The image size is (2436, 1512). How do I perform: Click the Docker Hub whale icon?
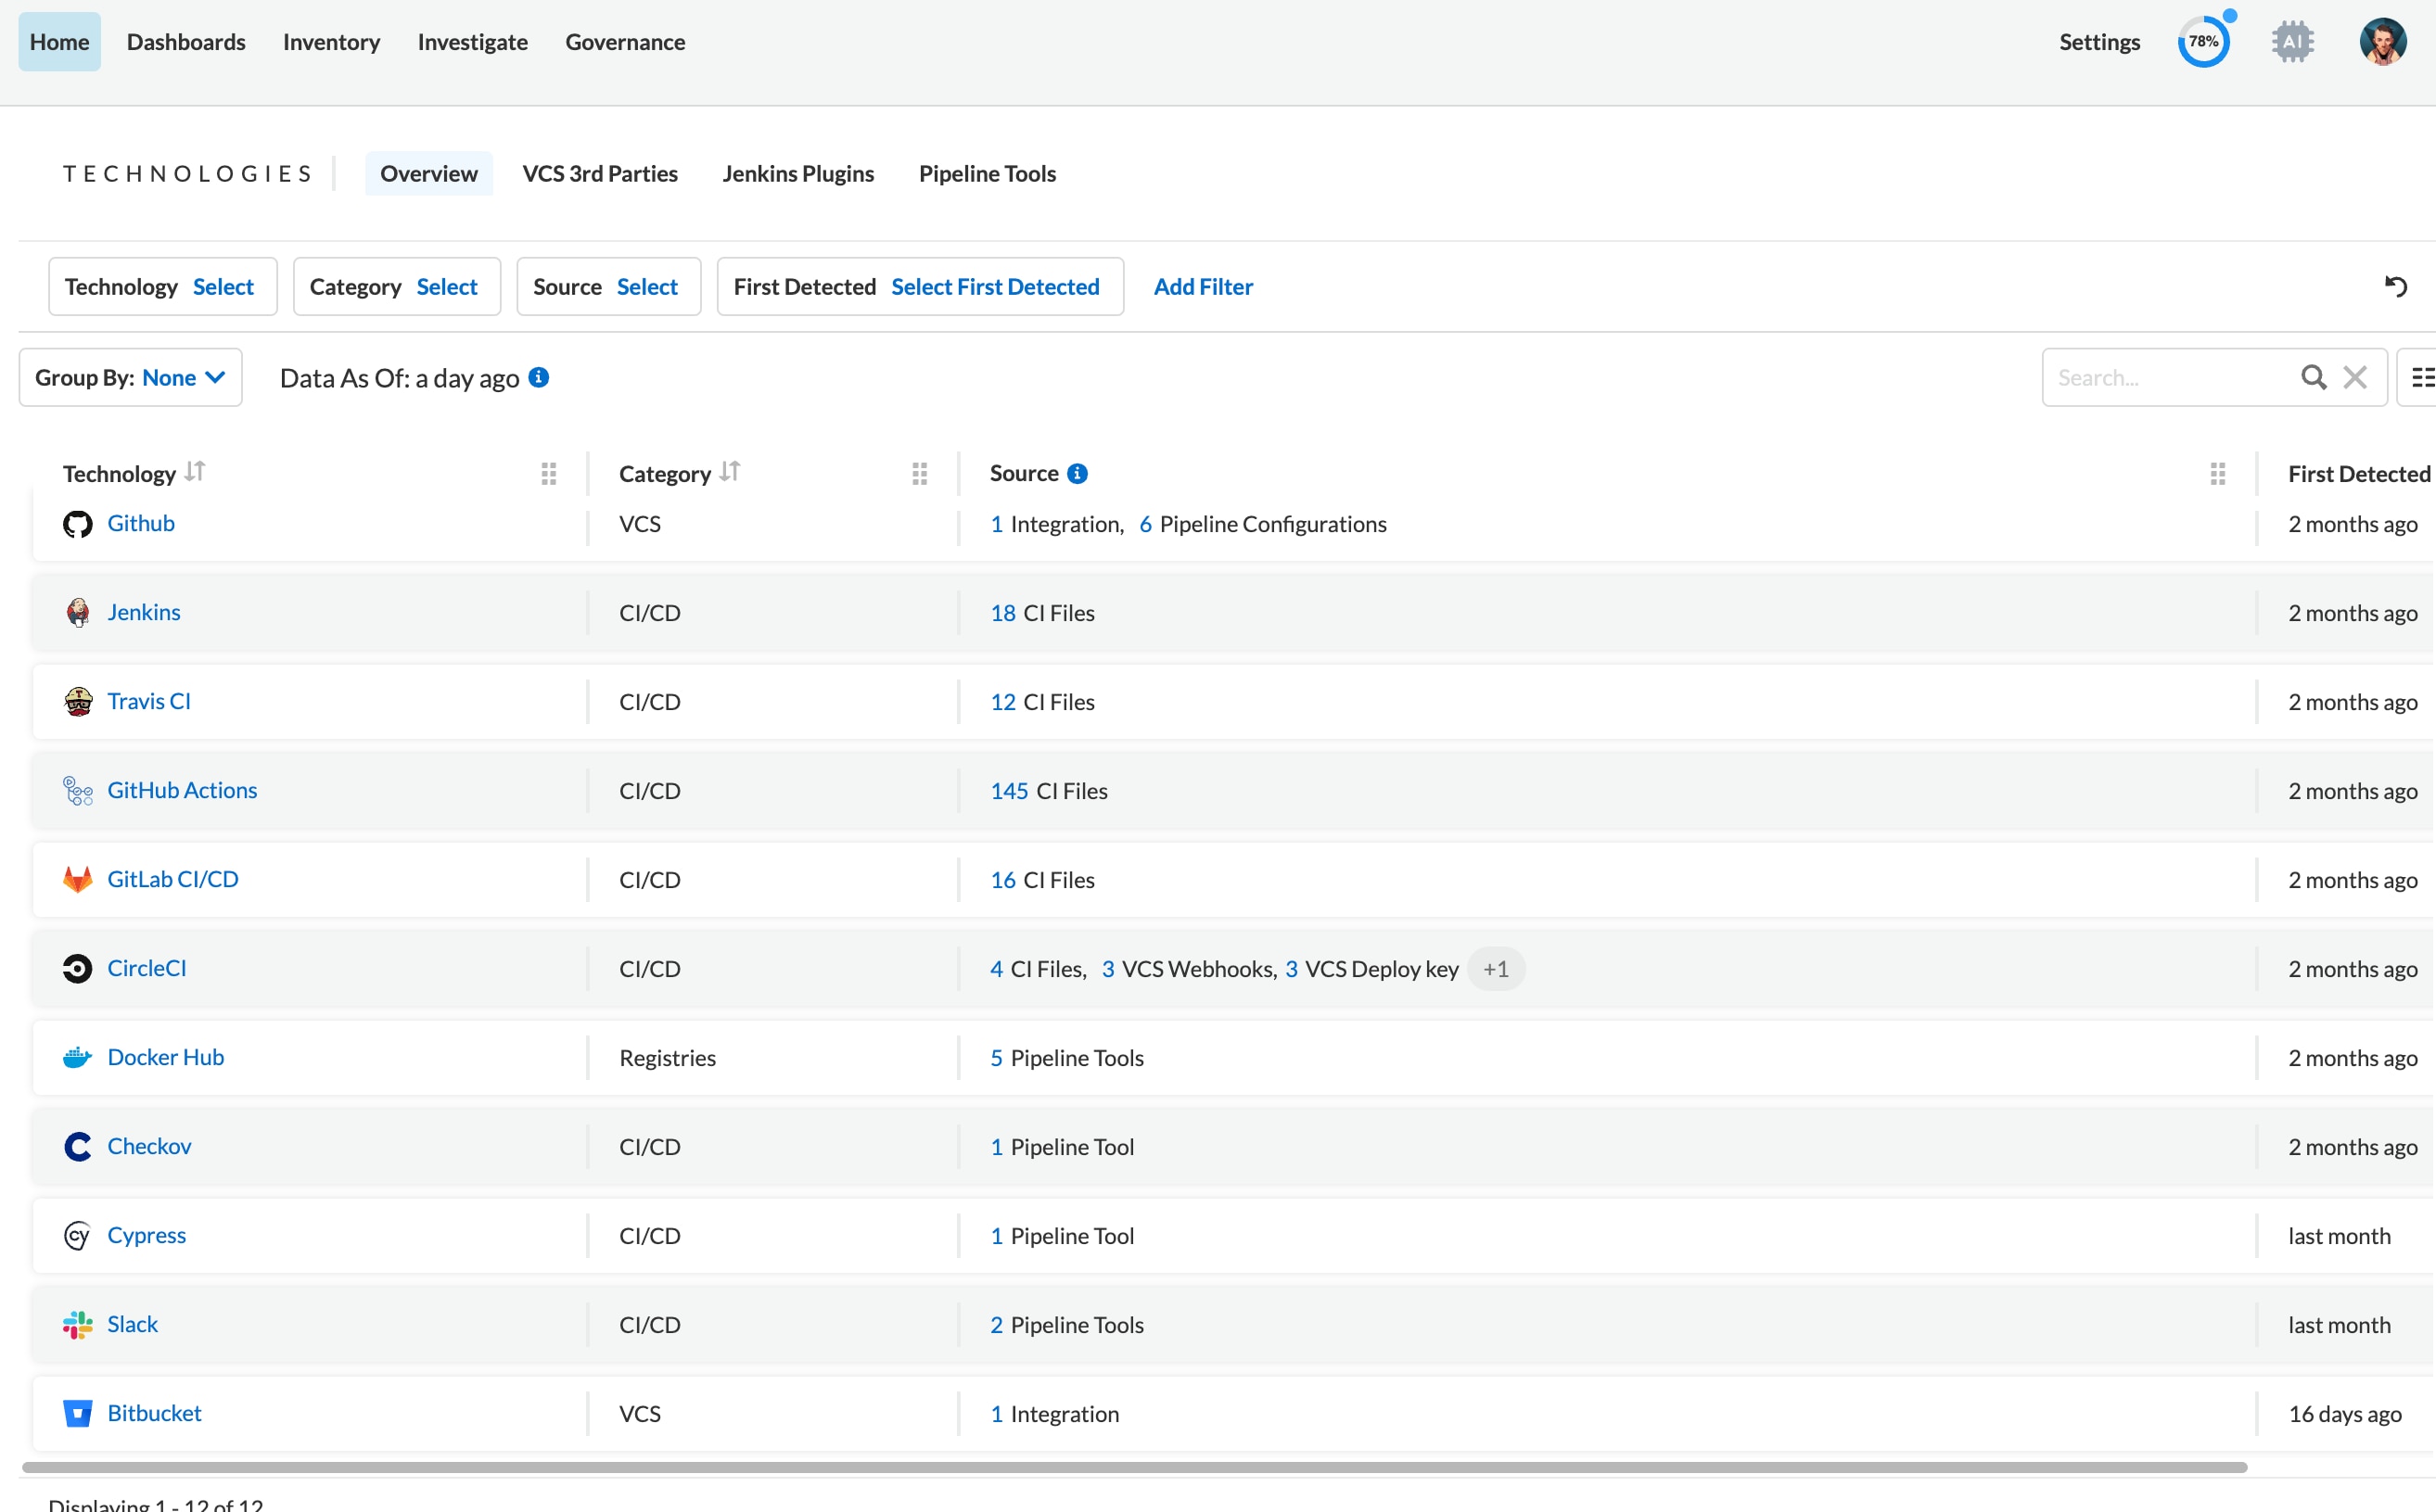click(77, 1057)
